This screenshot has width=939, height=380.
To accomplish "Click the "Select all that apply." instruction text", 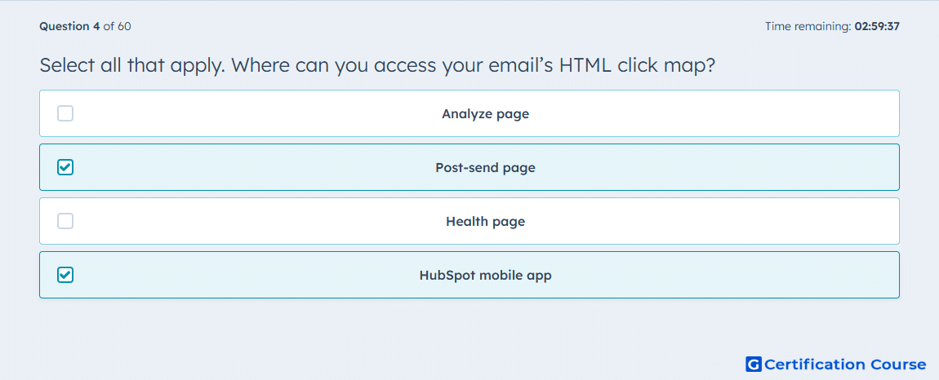I will 132,65.
